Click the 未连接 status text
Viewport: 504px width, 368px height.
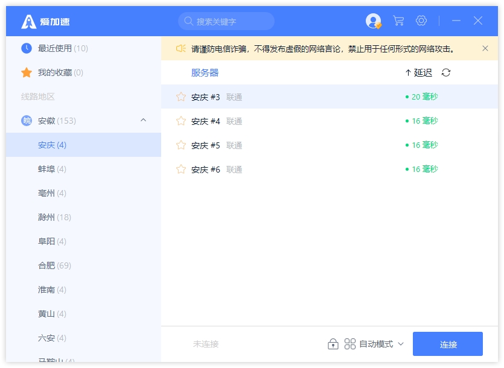(206, 344)
